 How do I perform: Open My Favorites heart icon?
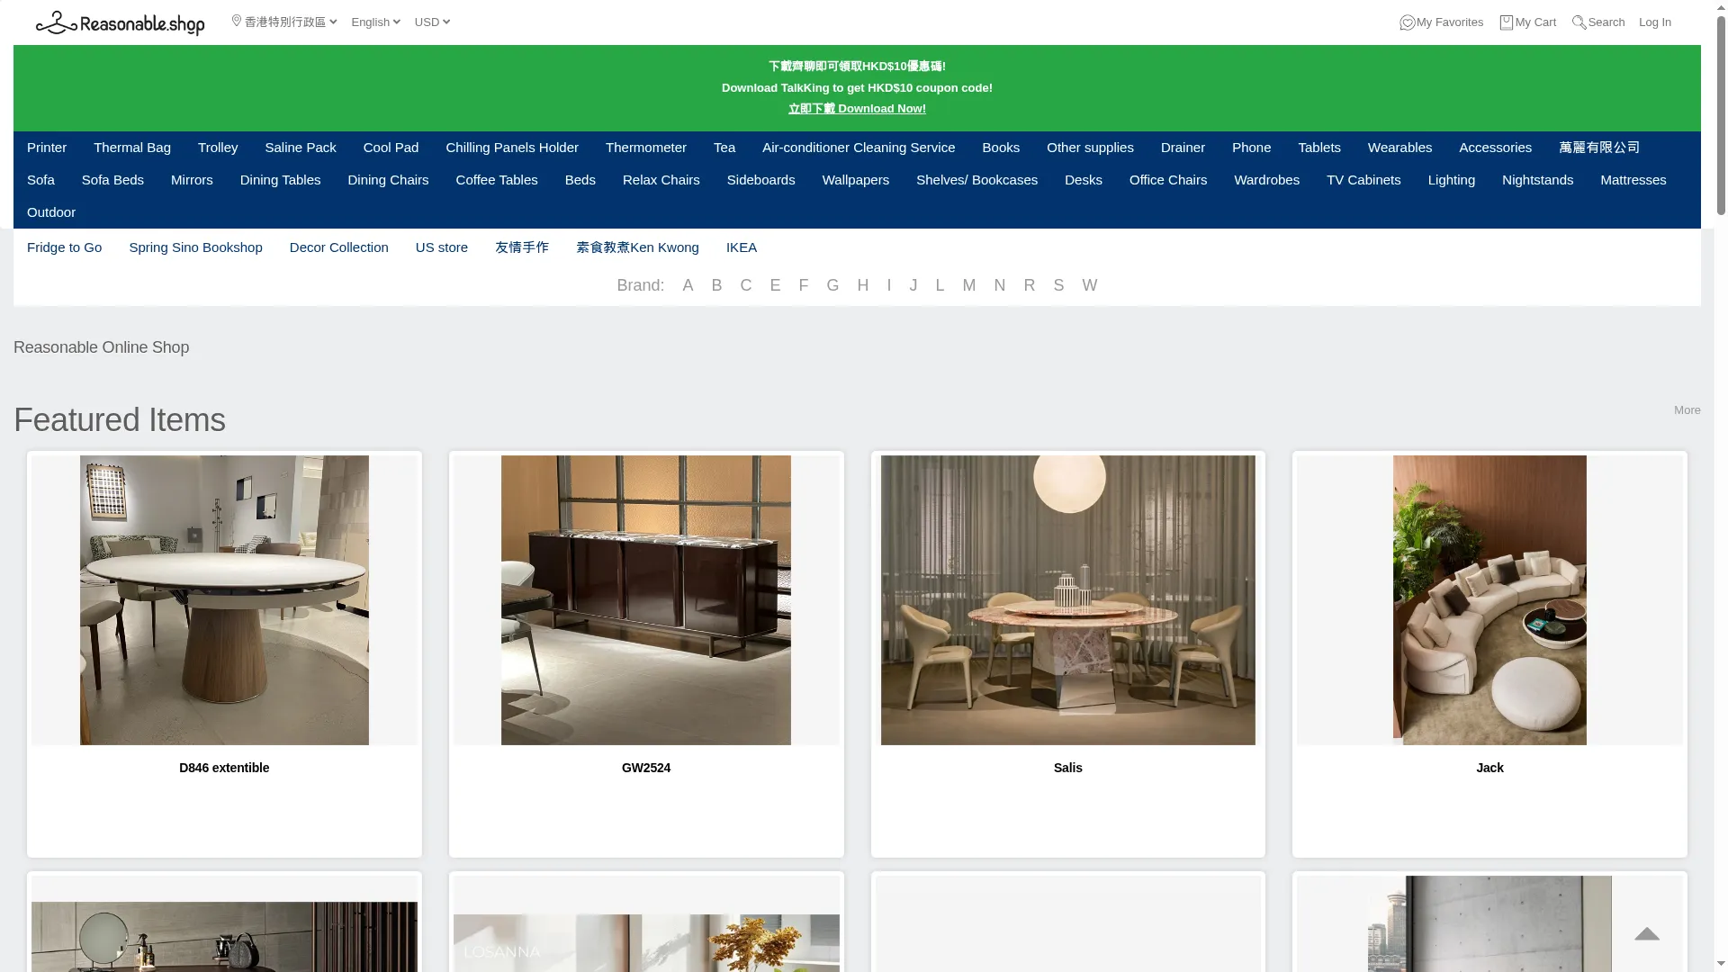pos(1408,22)
